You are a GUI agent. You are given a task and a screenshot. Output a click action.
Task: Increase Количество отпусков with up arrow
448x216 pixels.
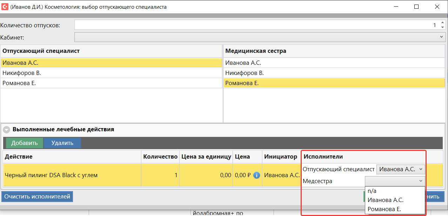tap(442, 23)
